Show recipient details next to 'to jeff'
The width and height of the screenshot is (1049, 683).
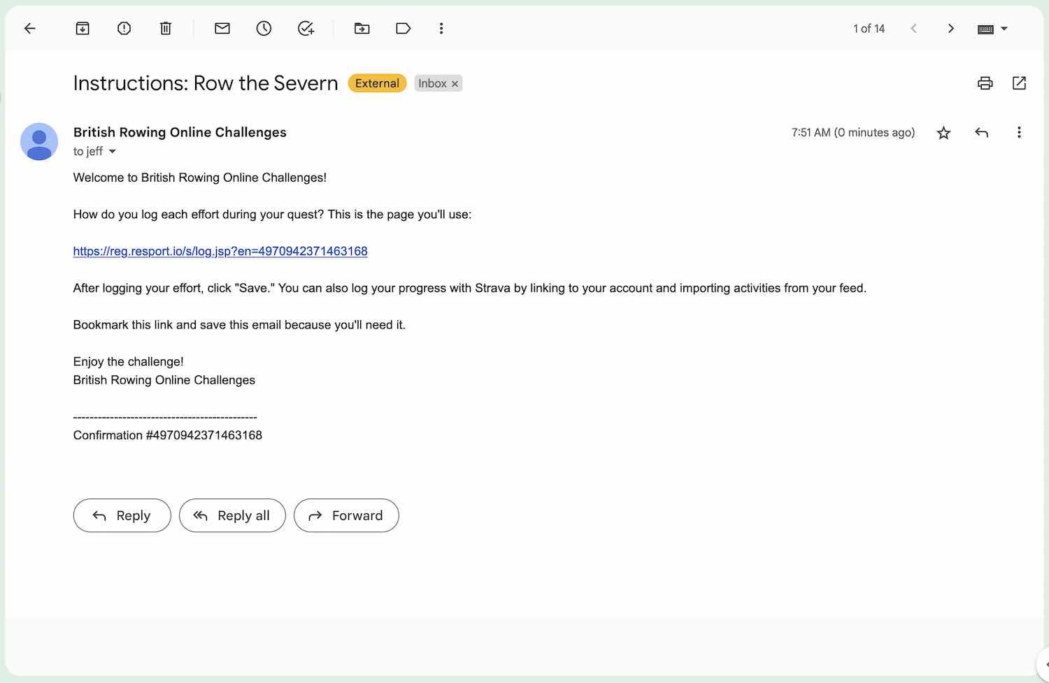(112, 152)
